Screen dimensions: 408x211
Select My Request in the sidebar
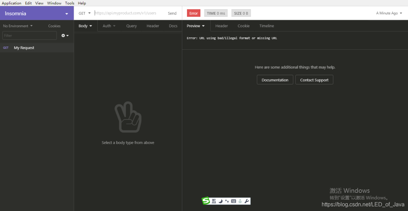37,48
